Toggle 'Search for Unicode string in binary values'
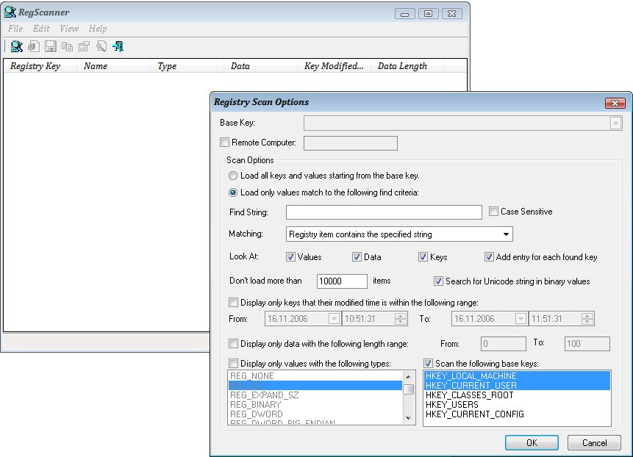Image resolution: width=633 pixels, height=457 pixels. tap(438, 281)
